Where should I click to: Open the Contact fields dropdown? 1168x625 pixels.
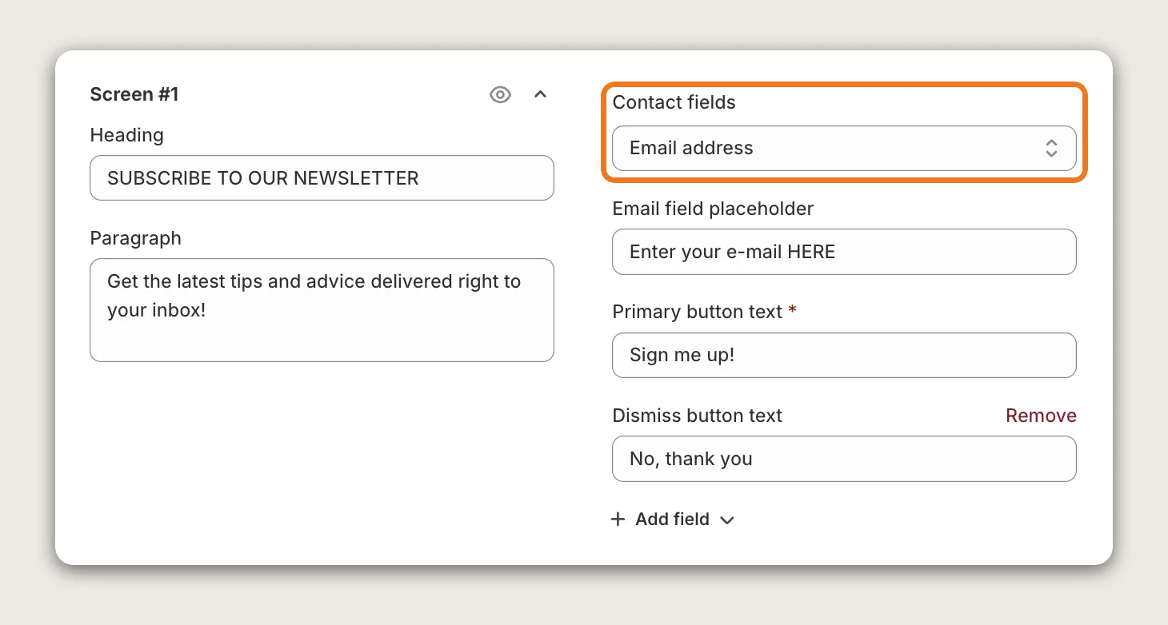tap(844, 148)
